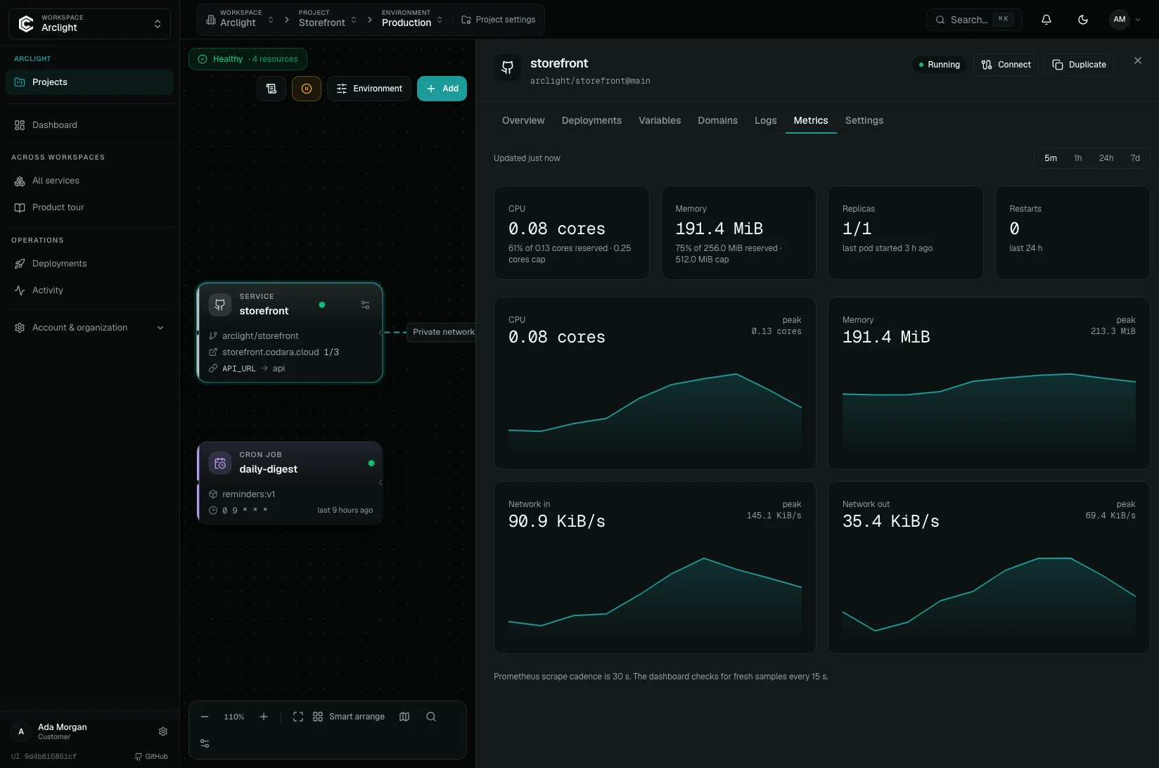Image resolution: width=1159 pixels, height=768 pixels.
Task: Switch to the Overview tab
Action: point(523,120)
